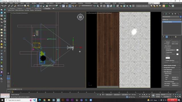Image resolution: width=182 pixels, height=102 pixels.
Task: Open the Utilities wrench tab
Action: click(x=178, y=14)
